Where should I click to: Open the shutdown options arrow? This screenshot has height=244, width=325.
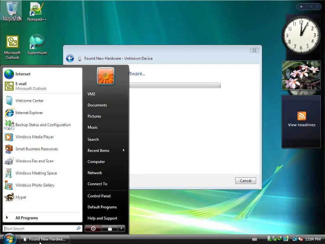point(122,228)
